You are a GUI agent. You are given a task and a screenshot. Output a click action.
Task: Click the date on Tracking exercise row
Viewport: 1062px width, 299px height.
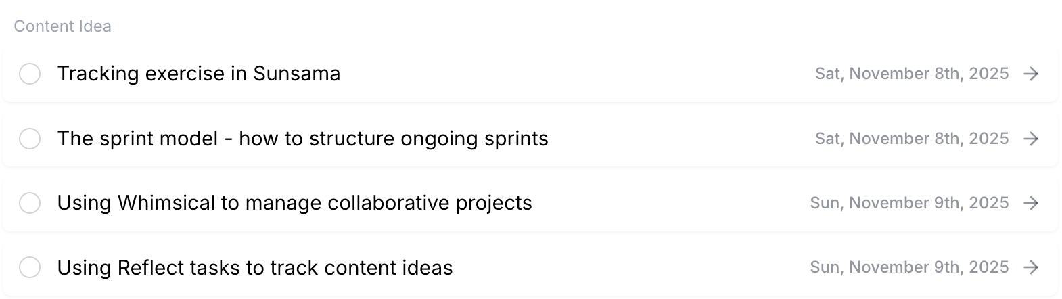point(911,74)
